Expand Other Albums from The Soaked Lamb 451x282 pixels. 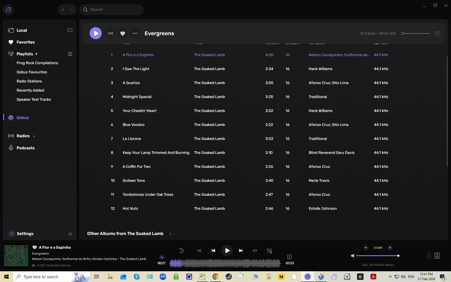[170, 234]
